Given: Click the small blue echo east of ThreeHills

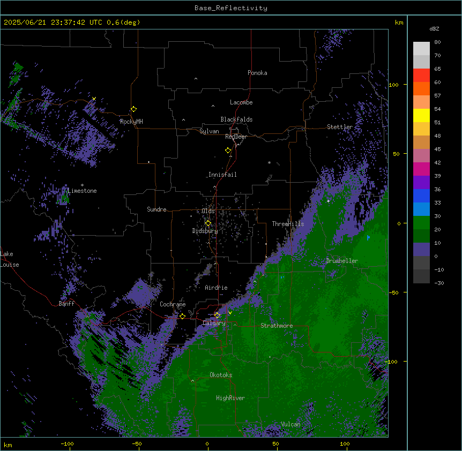Looking at the screenshot, I should pos(368,237).
